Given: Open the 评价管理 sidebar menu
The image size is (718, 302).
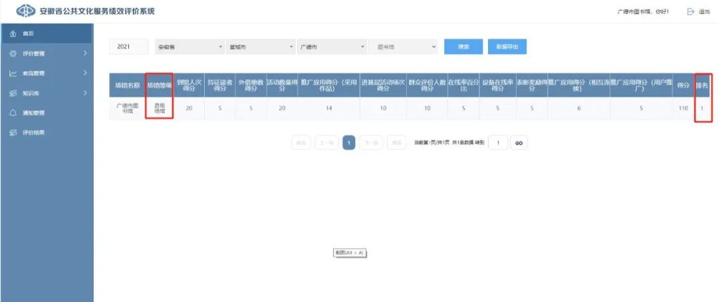Looking at the screenshot, I should click(47, 54).
